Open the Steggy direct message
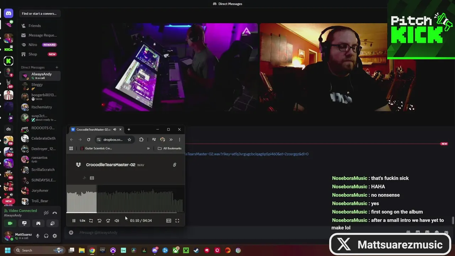455x256 pixels. tap(40, 86)
